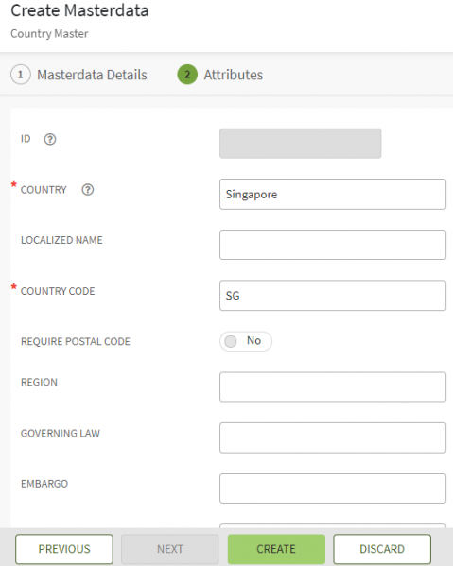Click the Localized Name text field

point(333,245)
